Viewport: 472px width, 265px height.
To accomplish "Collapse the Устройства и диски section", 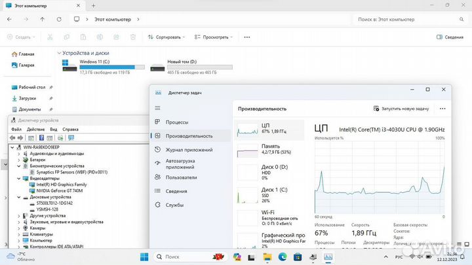I will point(59,53).
